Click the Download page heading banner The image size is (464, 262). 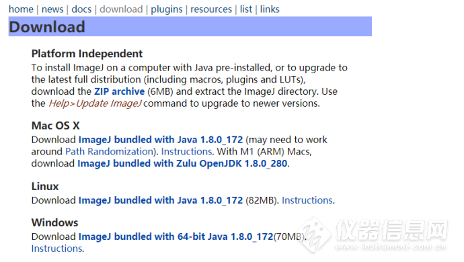(x=190, y=27)
